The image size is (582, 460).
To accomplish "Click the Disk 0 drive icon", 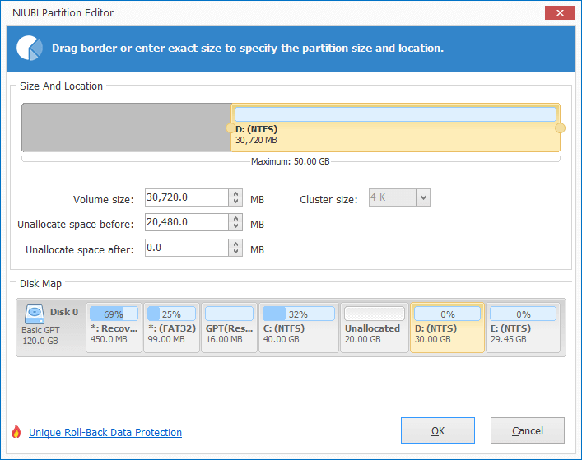I will pos(35,314).
